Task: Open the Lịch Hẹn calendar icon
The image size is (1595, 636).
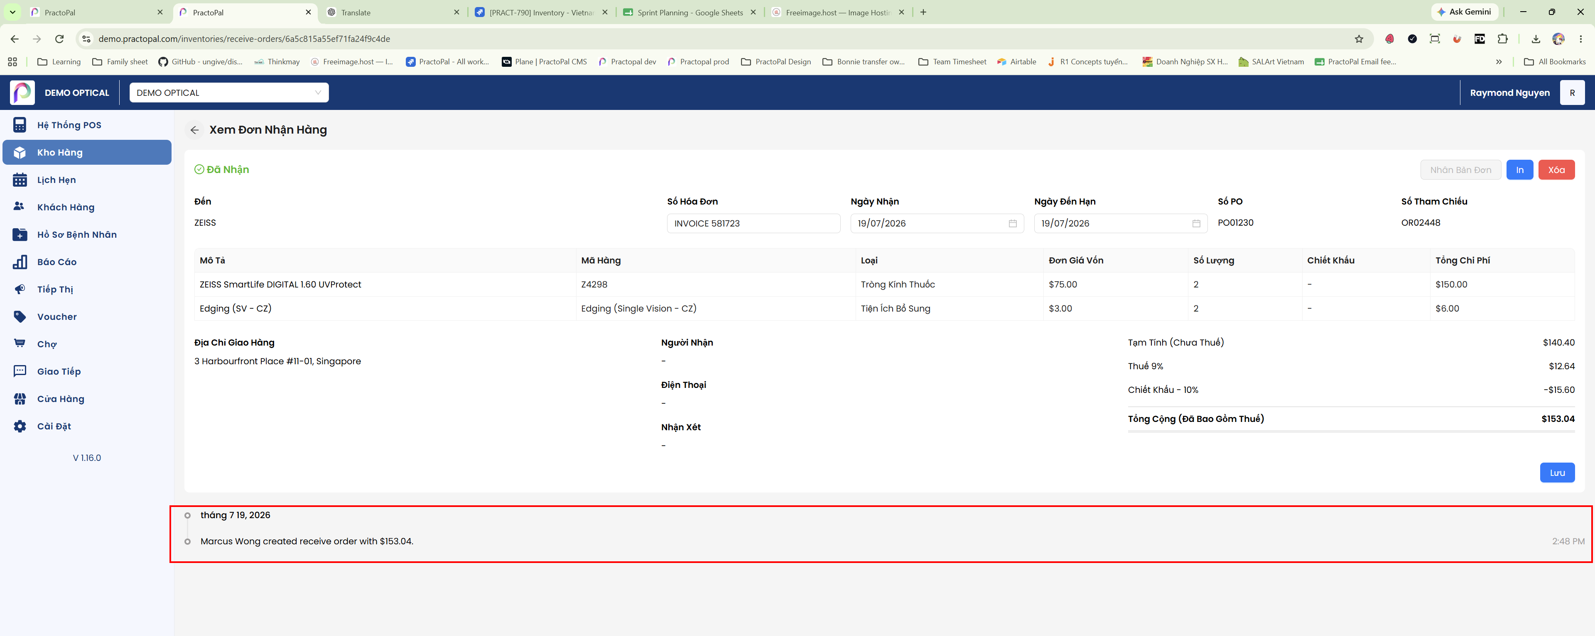Action: point(20,180)
